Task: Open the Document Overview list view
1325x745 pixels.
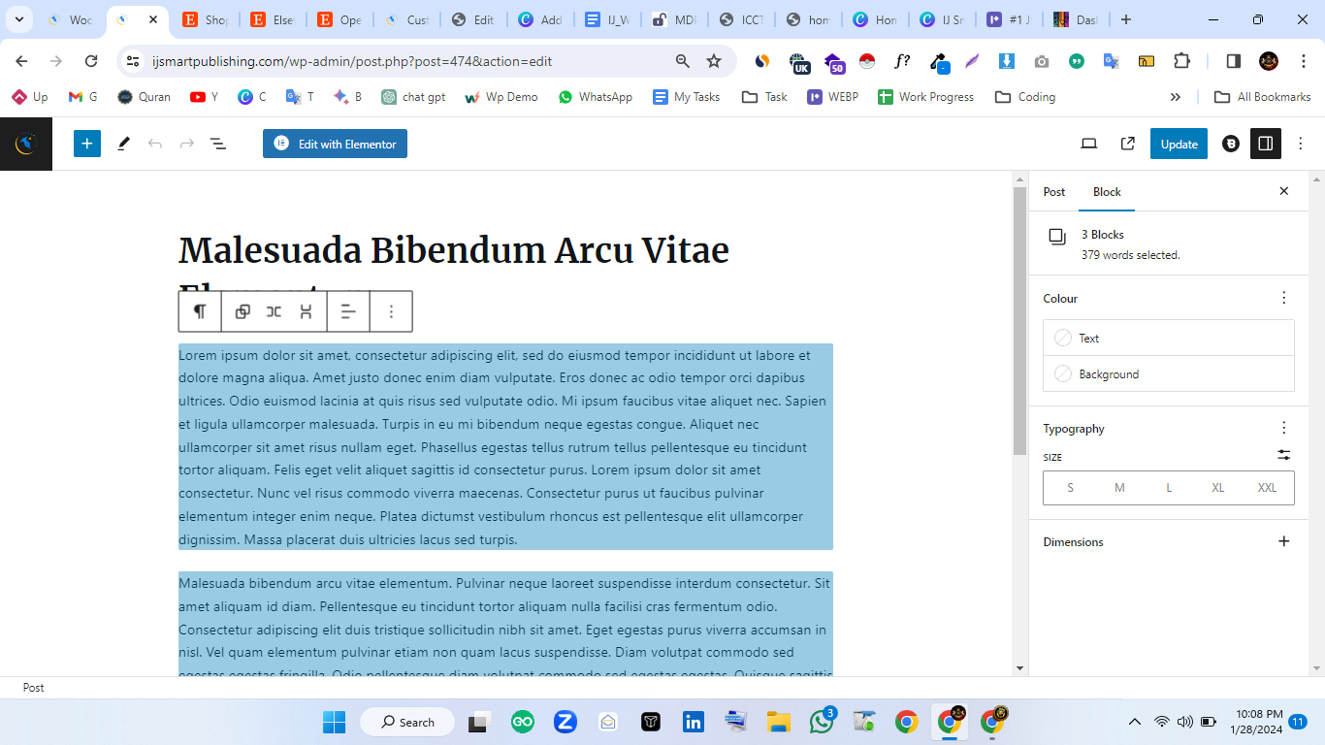Action: pos(218,144)
